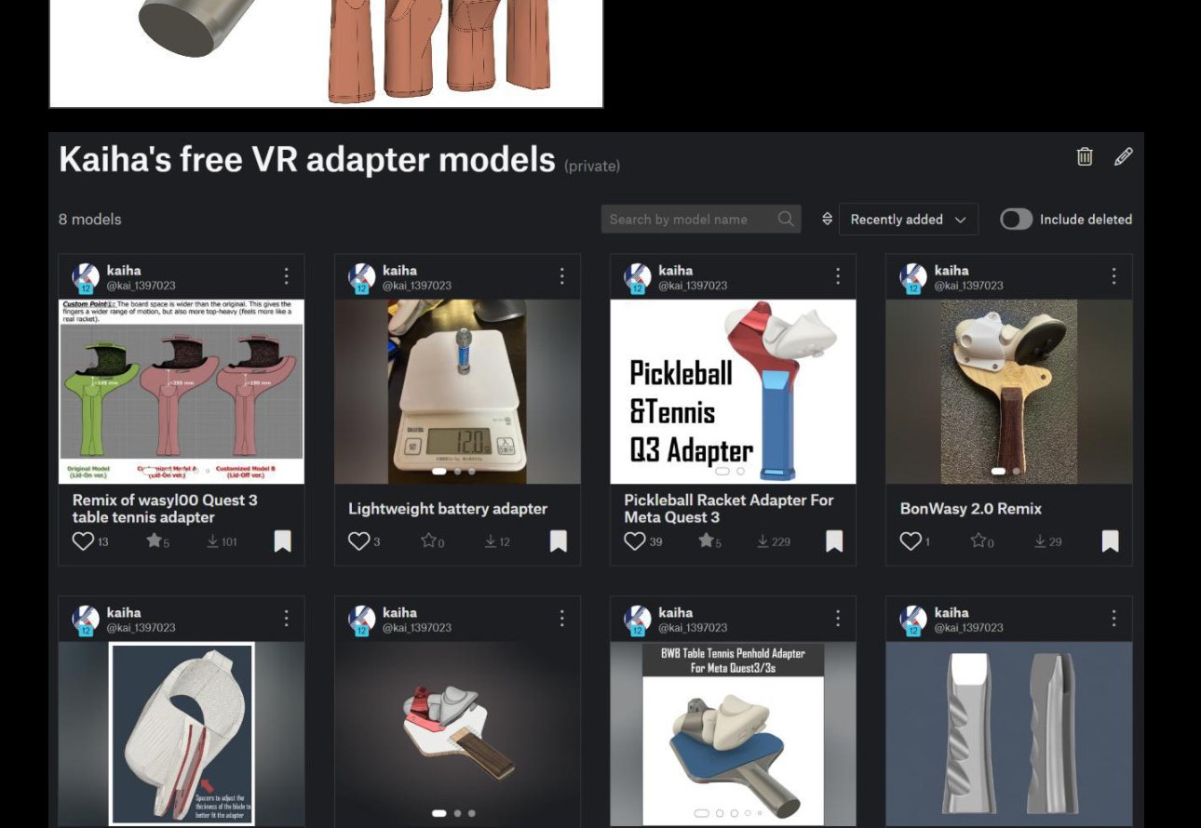Open the spacer adapter model thumbnail

click(x=182, y=734)
